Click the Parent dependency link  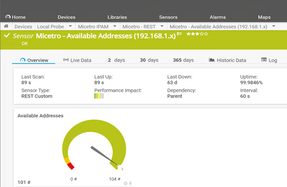[174, 96]
